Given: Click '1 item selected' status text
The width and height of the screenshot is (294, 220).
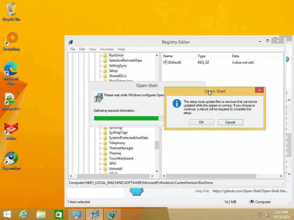Looking at the screenshot, I should [x=78, y=202].
